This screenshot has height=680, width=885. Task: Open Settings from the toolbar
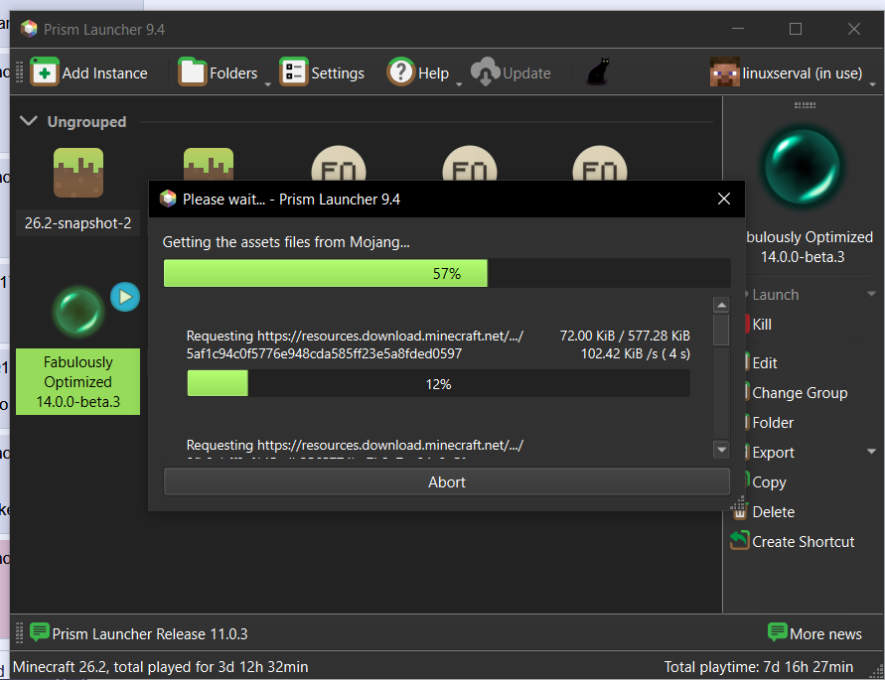click(x=322, y=72)
